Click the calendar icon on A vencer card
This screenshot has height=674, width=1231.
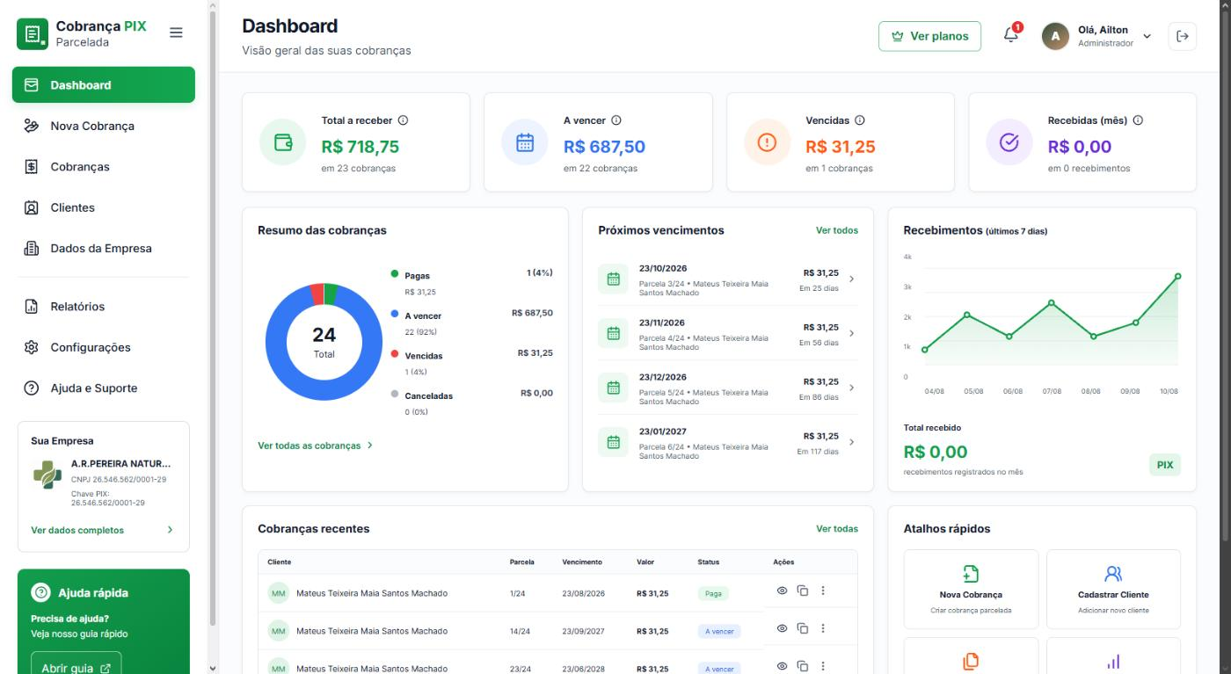click(x=525, y=144)
